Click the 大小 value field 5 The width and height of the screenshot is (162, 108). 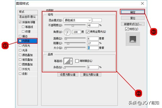coord(93,48)
